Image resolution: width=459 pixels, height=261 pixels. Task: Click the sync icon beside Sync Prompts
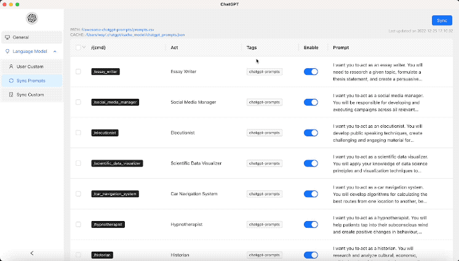click(11, 80)
